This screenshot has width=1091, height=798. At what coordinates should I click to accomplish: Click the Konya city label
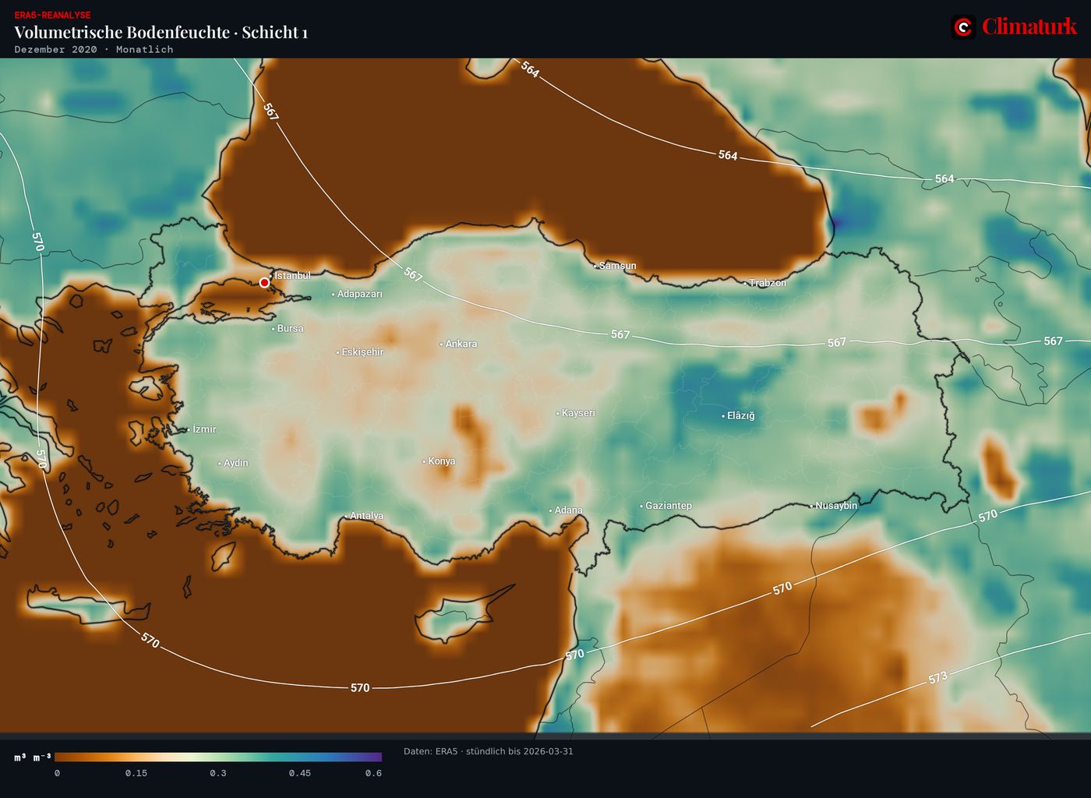(x=442, y=461)
